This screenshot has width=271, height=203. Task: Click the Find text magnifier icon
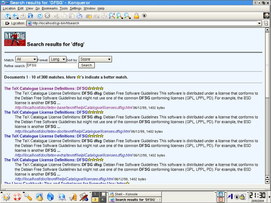click(112, 16)
